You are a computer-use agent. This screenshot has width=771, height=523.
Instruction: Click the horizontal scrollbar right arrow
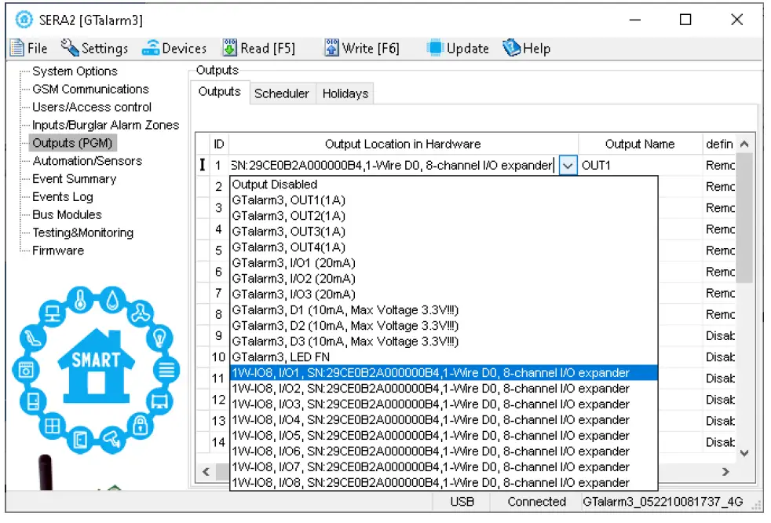[725, 472]
